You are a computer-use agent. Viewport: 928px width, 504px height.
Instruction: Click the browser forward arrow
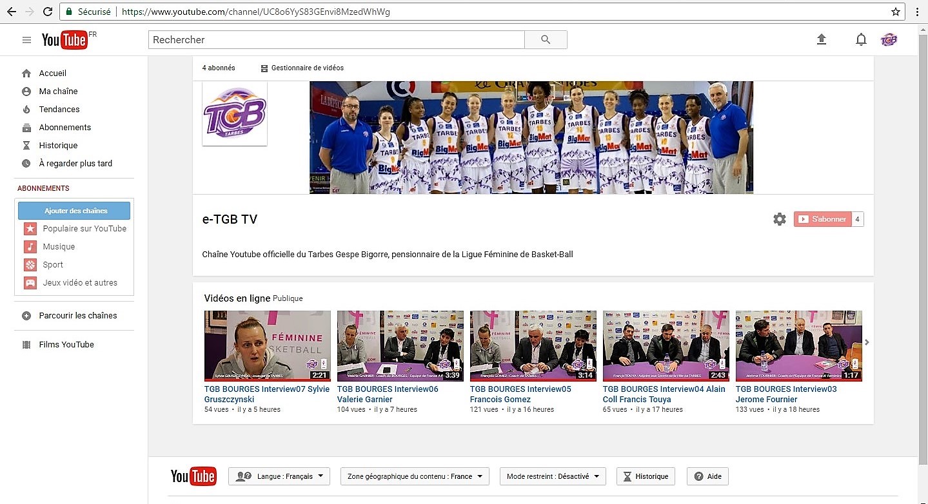[30, 12]
